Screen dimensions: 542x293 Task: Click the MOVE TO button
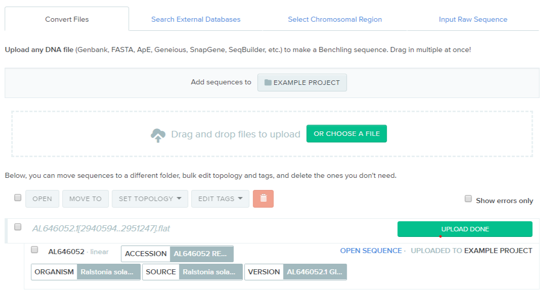pos(85,199)
